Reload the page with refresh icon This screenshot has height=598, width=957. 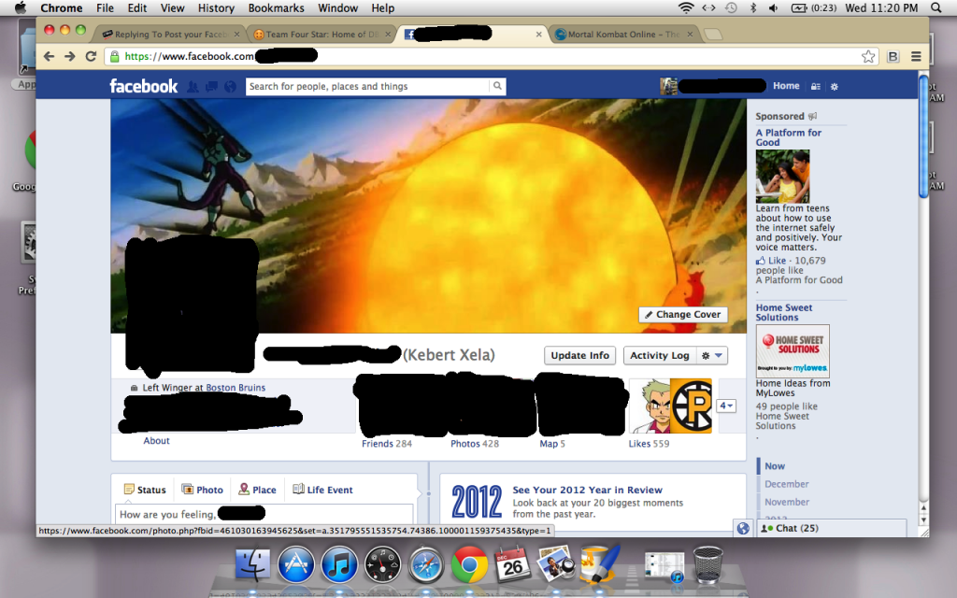[x=91, y=56]
